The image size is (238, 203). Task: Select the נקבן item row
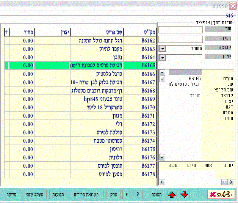80,57
